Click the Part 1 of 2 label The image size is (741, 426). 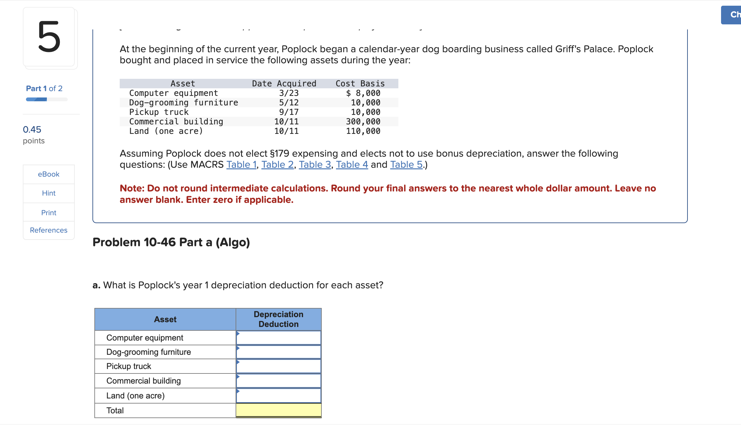pyautogui.click(x=44, y=88)
